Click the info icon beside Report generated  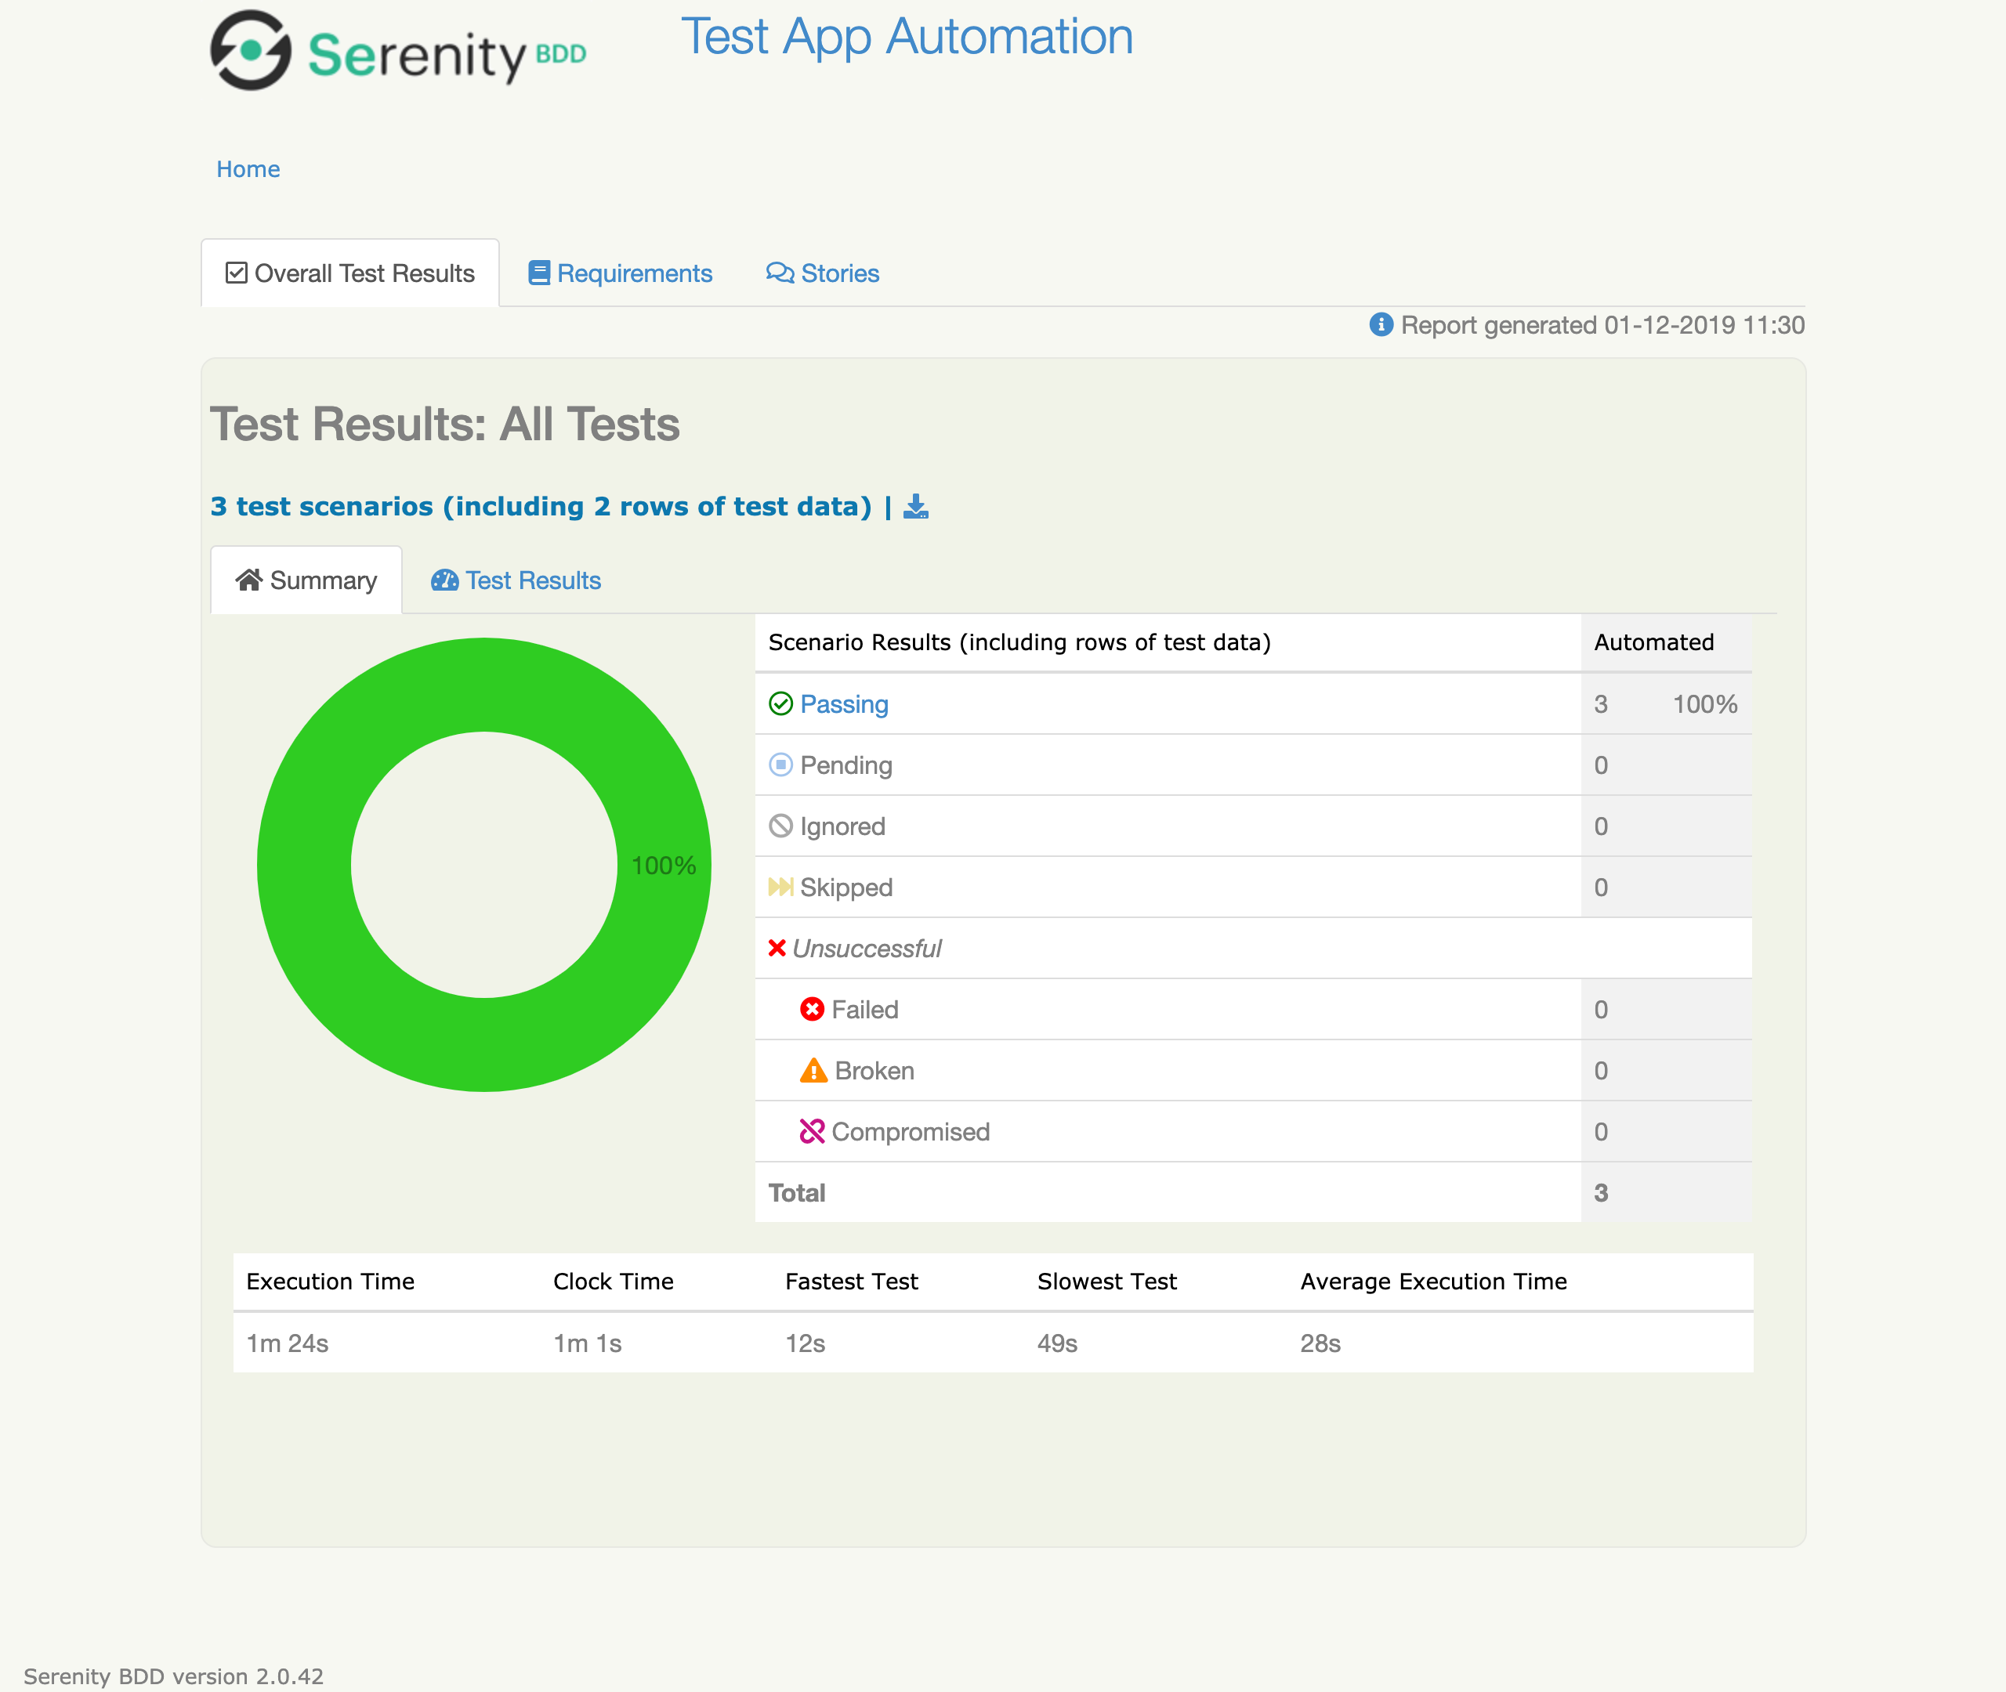click(1381, 325)
